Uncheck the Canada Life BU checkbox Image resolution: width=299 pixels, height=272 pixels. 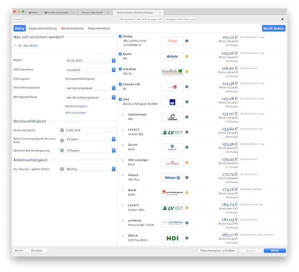pyautogui.click(x=120, y=84)
